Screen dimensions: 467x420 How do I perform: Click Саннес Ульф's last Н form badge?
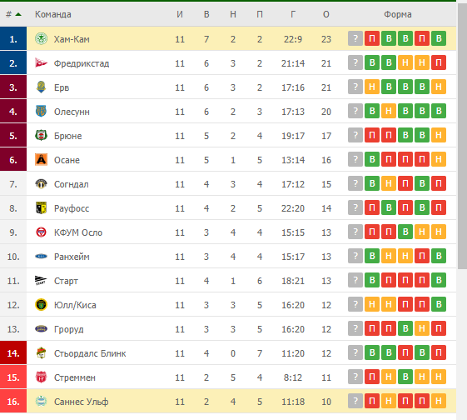[x=439, y=401]
